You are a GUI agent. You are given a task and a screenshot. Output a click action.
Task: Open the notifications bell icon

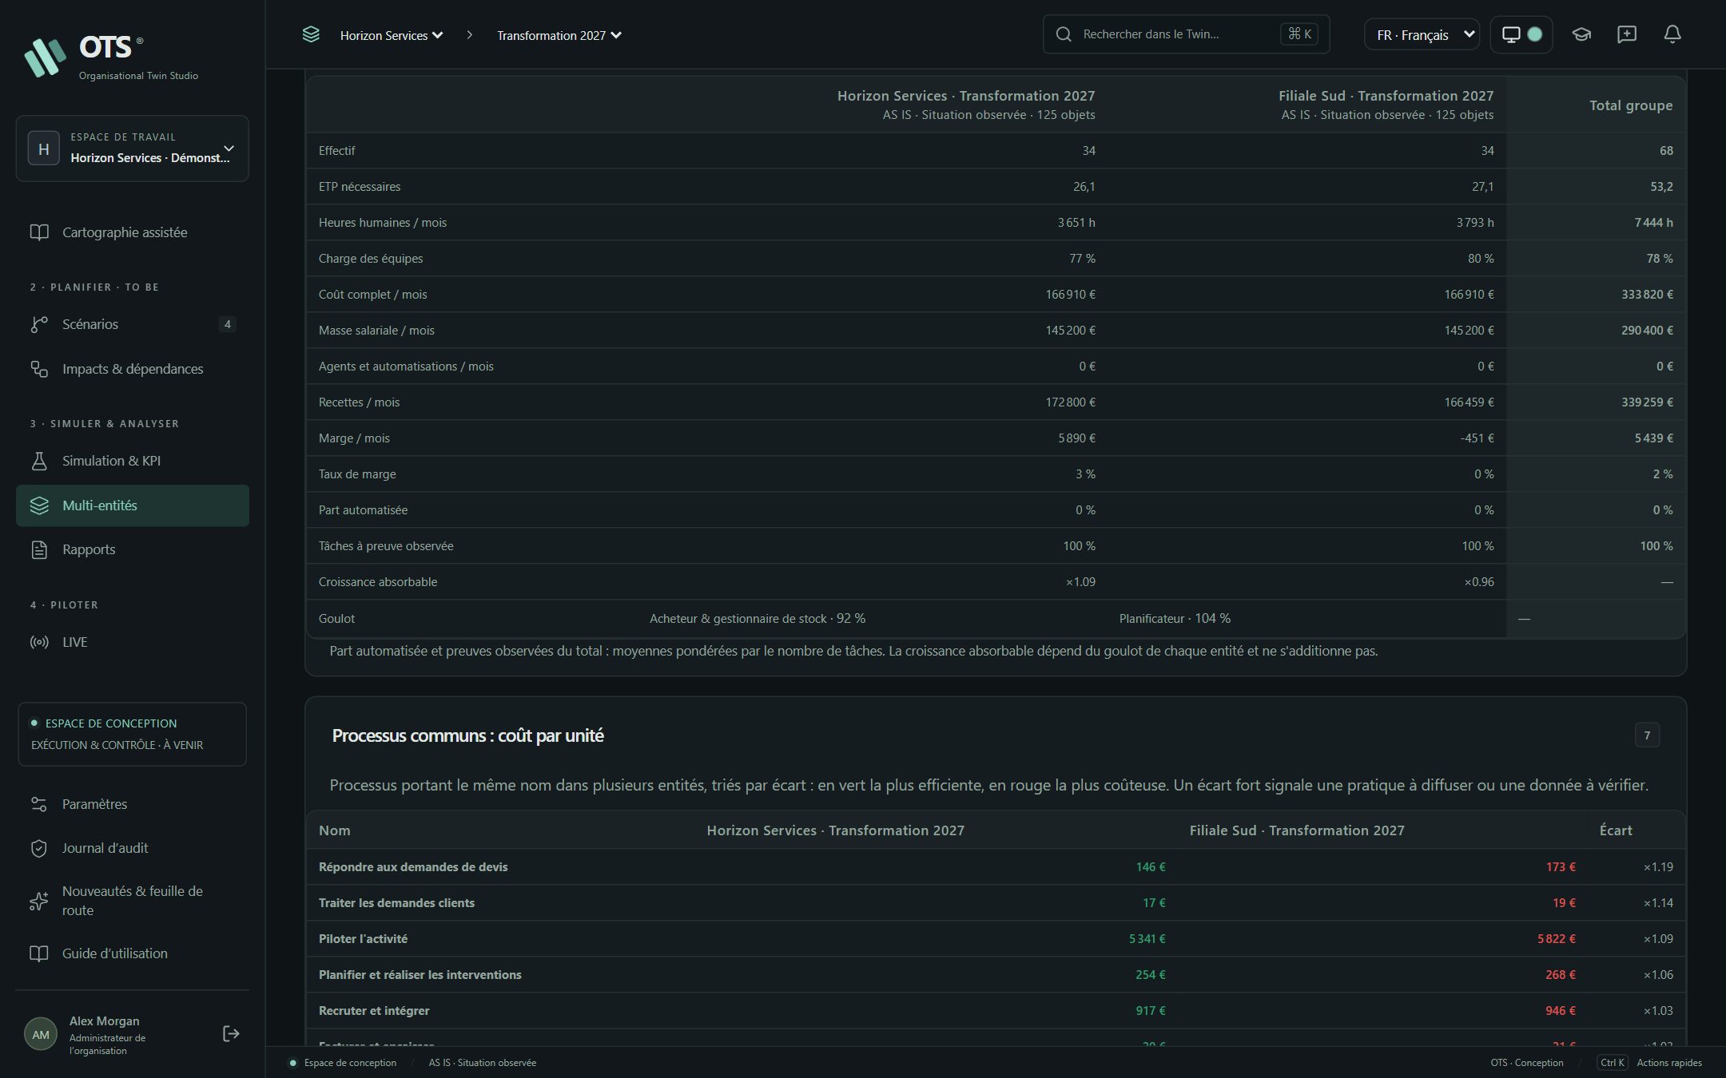coord(1672,34)
